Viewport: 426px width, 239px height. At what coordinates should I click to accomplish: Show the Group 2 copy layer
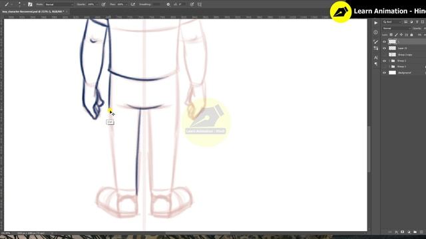(384, 54)
